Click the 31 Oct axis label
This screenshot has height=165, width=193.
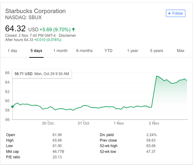point(83,123)
